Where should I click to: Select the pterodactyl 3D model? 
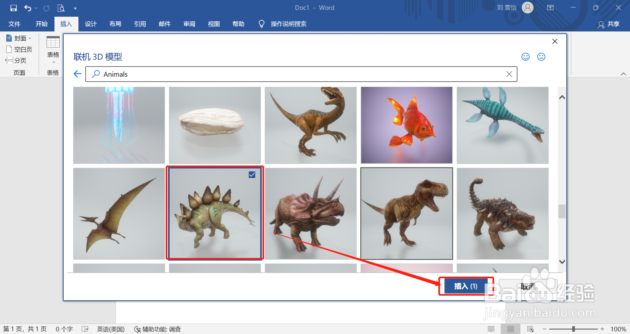[119, 214]
